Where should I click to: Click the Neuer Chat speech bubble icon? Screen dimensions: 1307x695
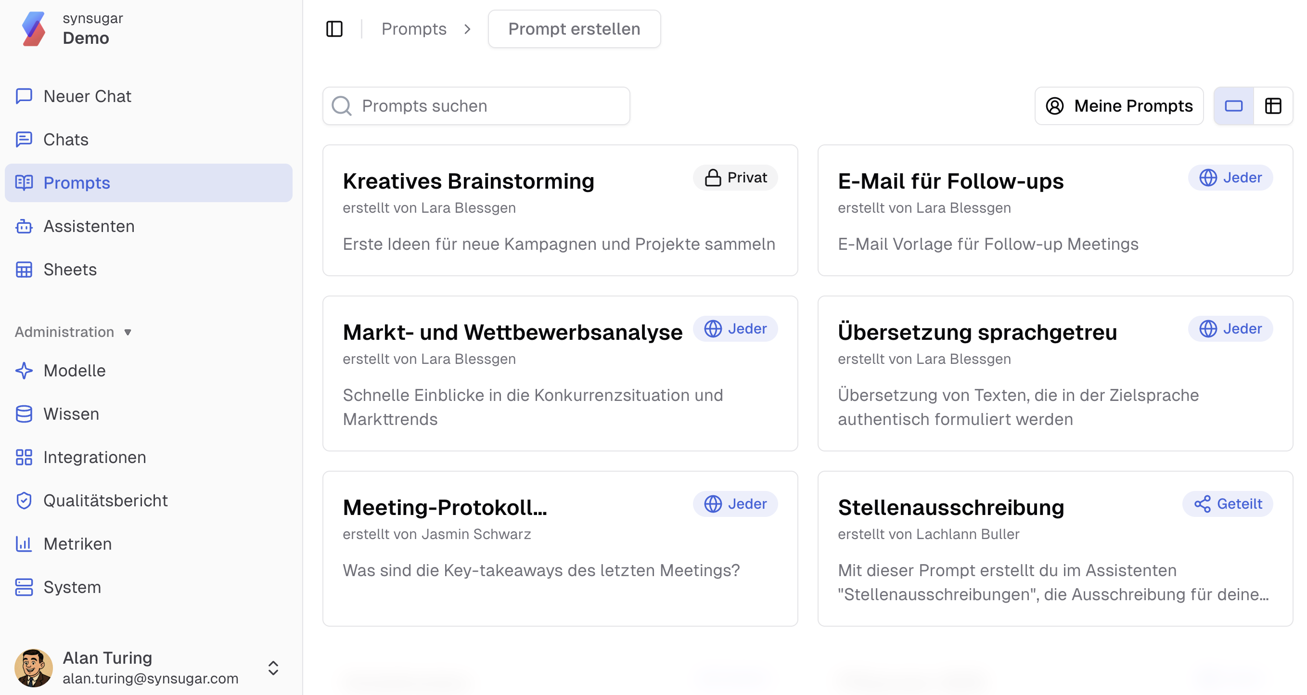[x=24, y=96]
